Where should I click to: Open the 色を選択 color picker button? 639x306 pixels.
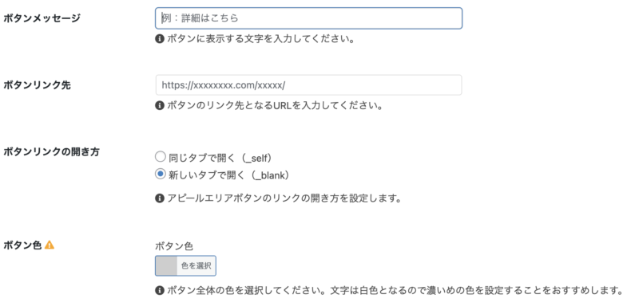[x=196, y=266]
